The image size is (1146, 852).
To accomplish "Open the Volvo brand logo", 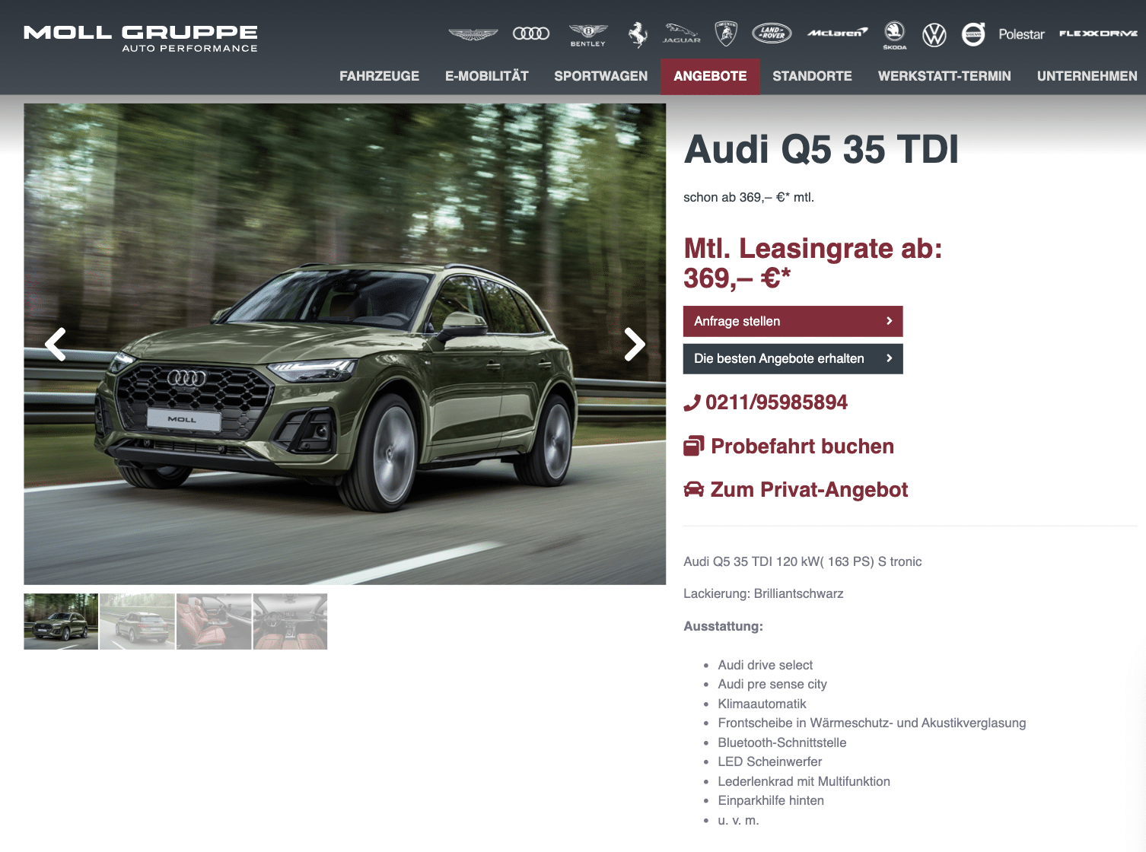I will pyautogui.click(x=973, y=34).
